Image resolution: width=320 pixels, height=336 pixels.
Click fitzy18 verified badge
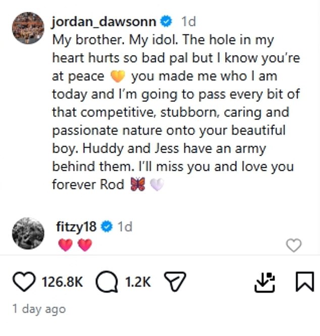[x=106, y=226]
